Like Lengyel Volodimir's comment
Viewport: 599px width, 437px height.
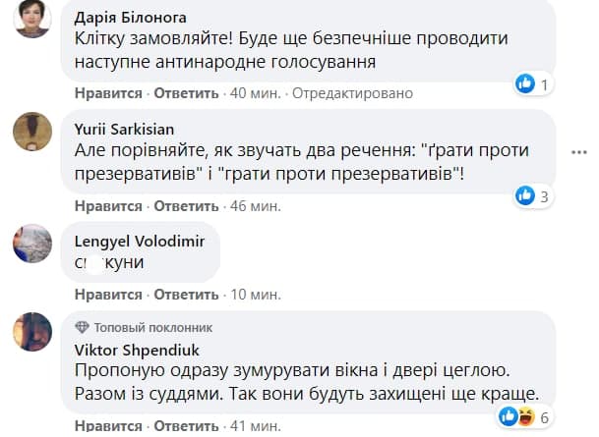(101, 295)
